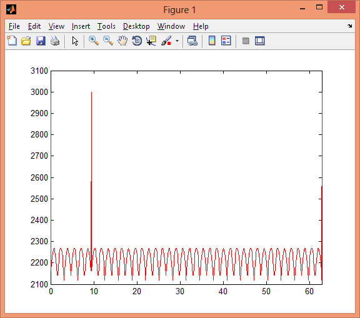This screenshot has height=318, width=360.
Task: Click the New Figure icon
Action: coord(12,41)
